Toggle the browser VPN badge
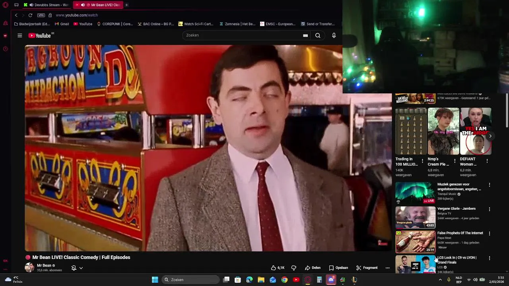Viewport: 509px width, 286px height. coord(41,15)
